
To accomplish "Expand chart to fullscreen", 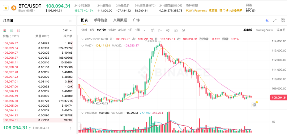I will [x=275, y=21].
